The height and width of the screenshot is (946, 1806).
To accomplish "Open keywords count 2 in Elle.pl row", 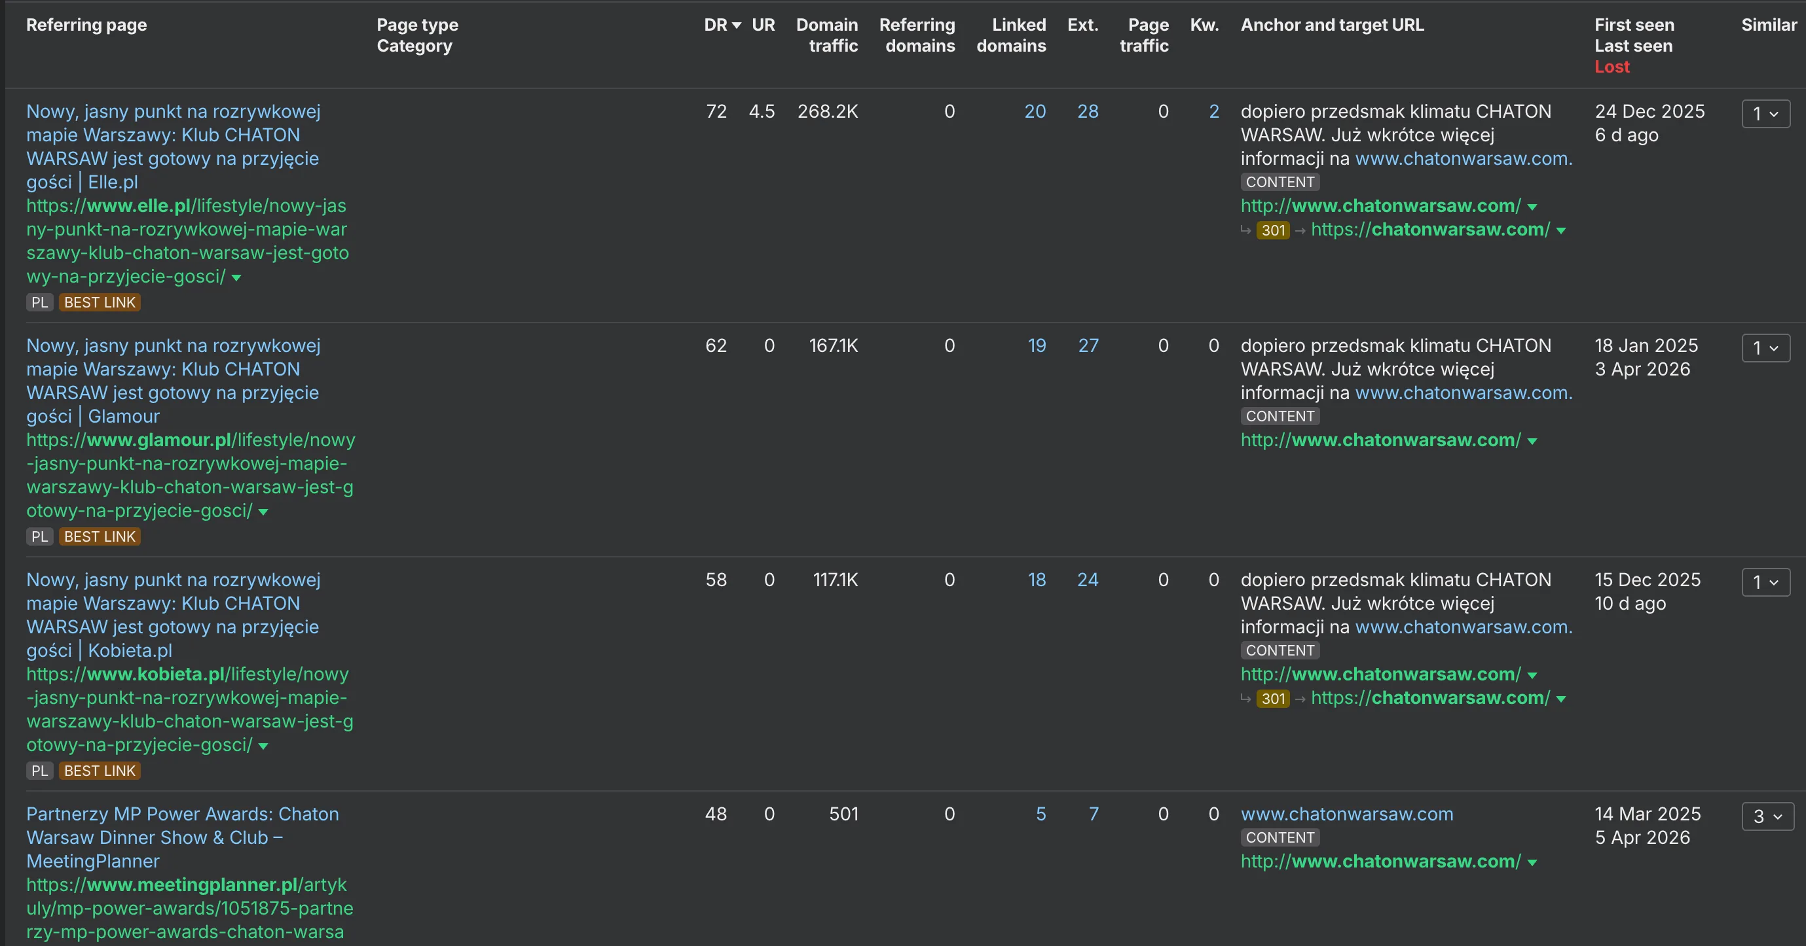I will tap(1213, 111).
